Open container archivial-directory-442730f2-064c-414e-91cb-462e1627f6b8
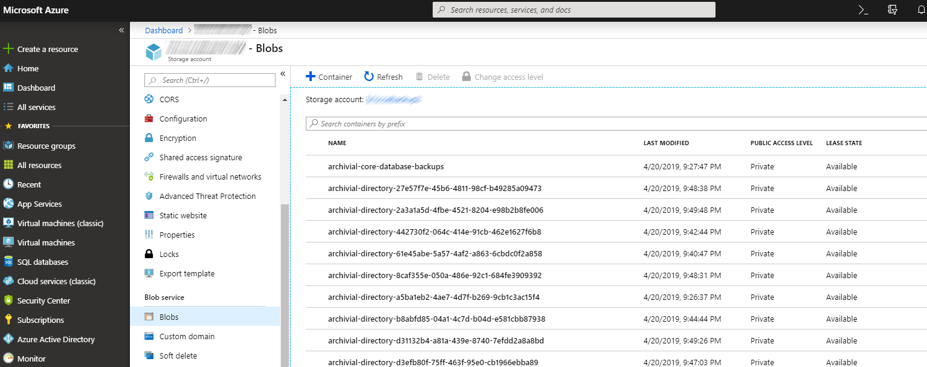The image size is (927, 367). point(434,232)
